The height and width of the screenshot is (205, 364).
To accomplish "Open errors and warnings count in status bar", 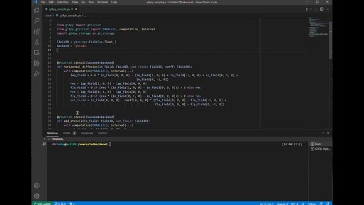I will pyautogui.click(x=60, y=203).
